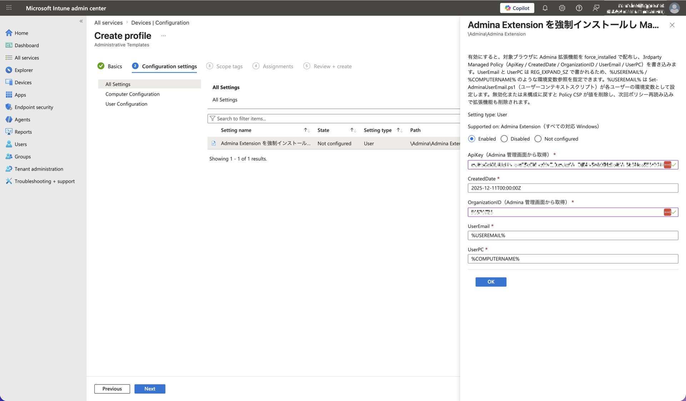Sort by Setting name column arrows
686x401 pixels.
pos(307,130)
